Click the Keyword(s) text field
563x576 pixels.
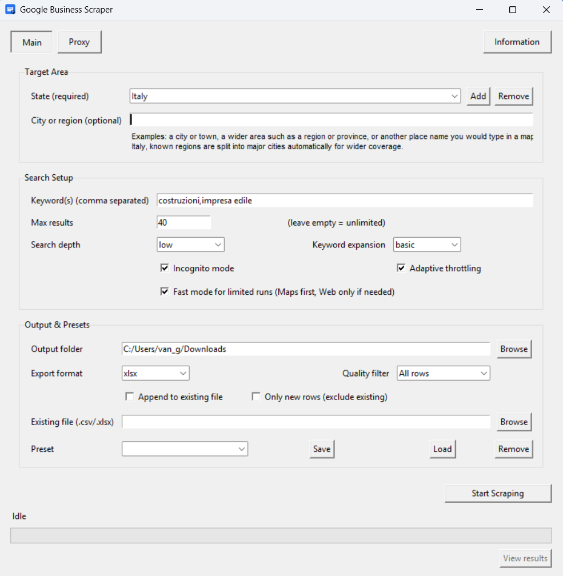[344, 201]
